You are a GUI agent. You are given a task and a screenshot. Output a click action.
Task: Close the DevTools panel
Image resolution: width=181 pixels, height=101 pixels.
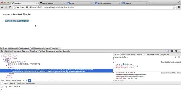179,51
